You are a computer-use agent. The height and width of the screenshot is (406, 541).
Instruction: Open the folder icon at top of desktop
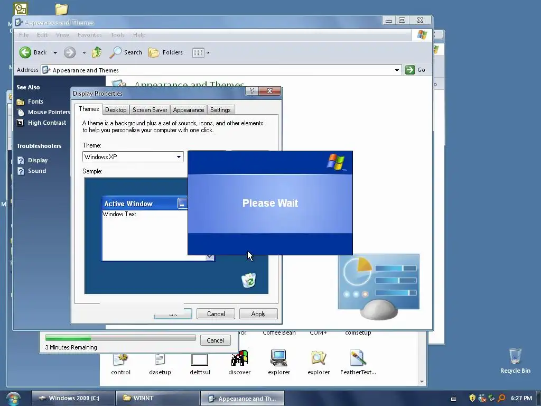tap(62, 9)
